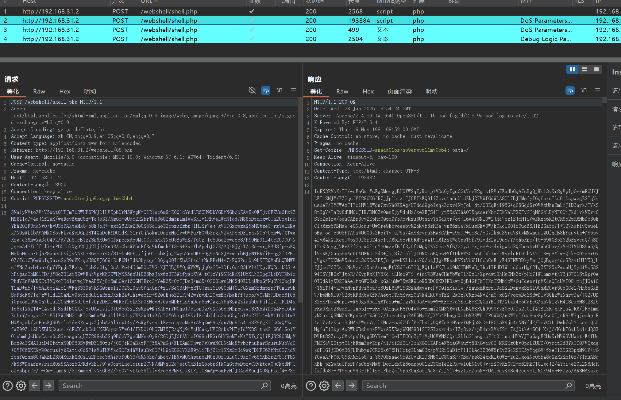
Task: Click help icon beside response search
Action: pos(311,386)
